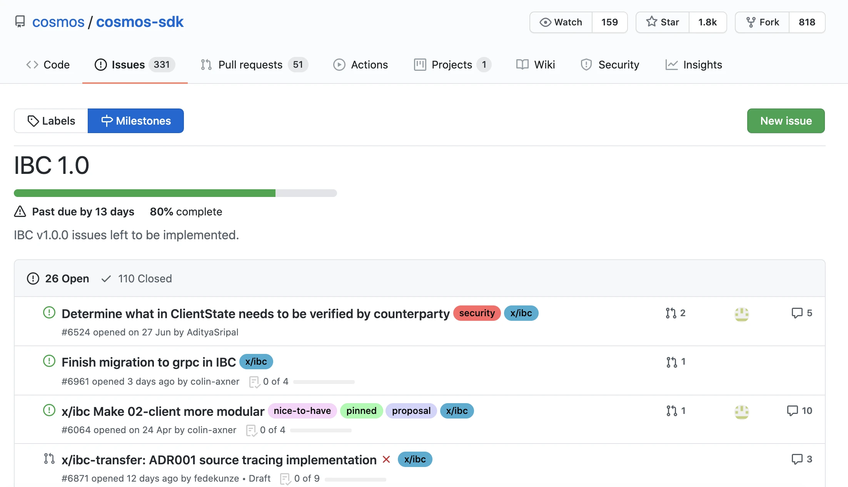Filter by the green pinned label

click(x=361, y=411)
